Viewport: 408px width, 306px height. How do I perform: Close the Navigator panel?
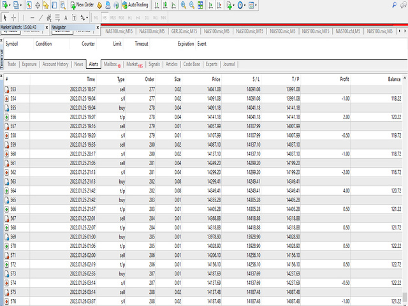point(97,28)
